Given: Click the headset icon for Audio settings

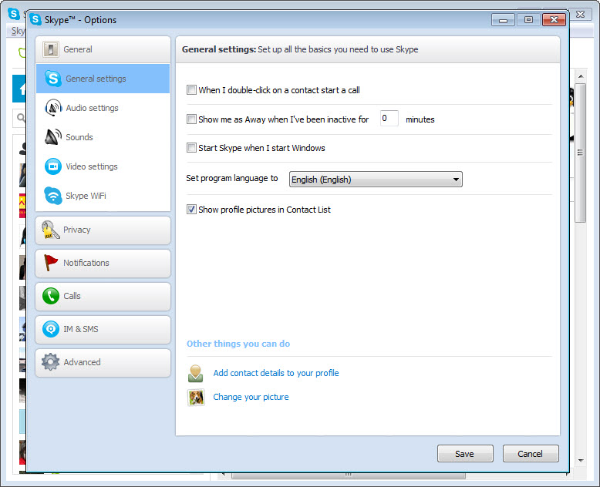Looking at the screenshot, I should 53,108.
